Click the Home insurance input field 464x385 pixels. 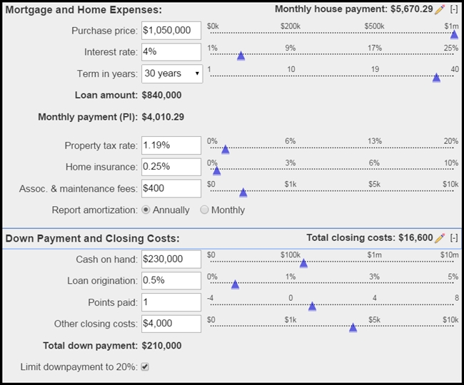tap(171, 167)
